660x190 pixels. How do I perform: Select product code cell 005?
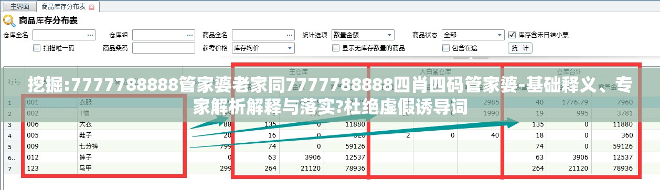(x=51, y=135)
